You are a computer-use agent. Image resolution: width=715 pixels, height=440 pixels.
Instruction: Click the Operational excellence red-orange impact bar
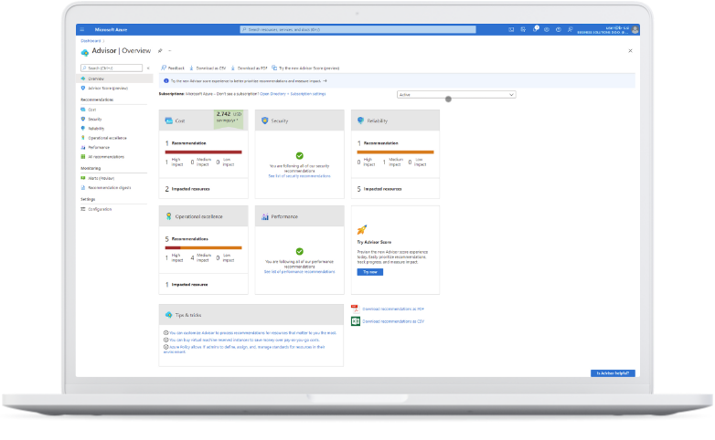point(203,247)
